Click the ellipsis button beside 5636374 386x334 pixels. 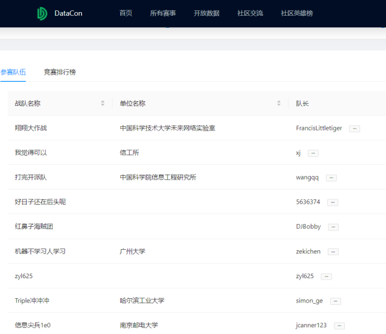[x=333, y=202]
